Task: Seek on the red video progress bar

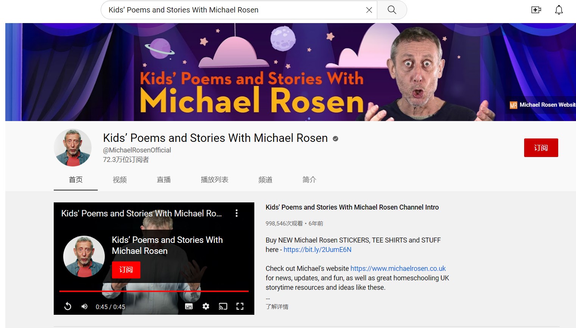Action: [154, 291]
